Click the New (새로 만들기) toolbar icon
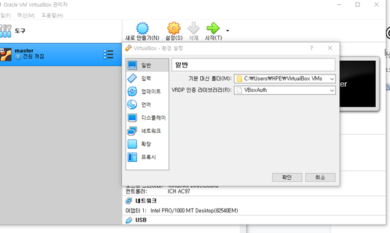390x233 pixels. pyautogui.click(x=143, y=28)
